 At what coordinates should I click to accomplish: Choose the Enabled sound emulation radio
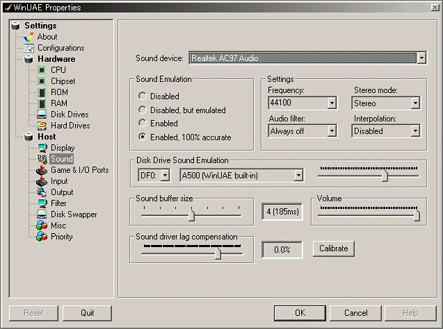143,123
